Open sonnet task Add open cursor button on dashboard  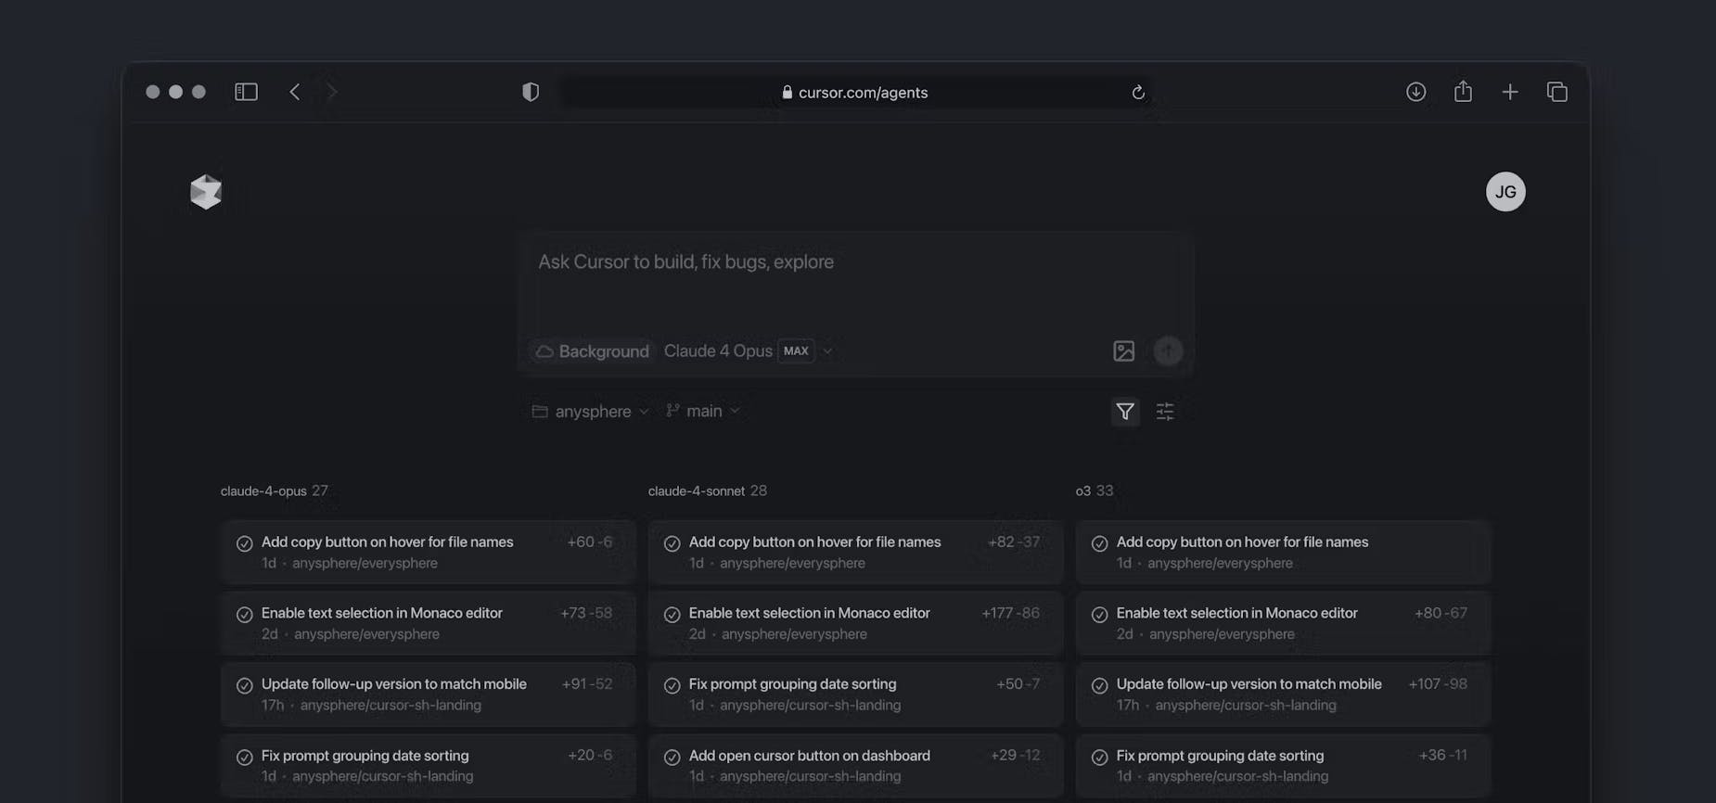tap(855, 766)
